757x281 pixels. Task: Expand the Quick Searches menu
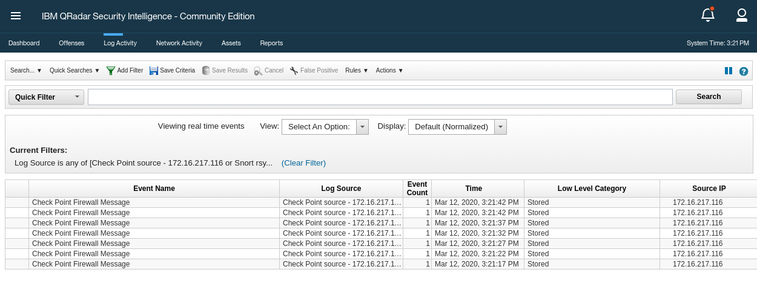tap(74, 71)
